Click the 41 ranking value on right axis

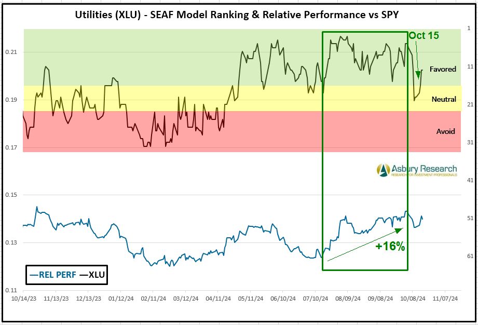470,180
